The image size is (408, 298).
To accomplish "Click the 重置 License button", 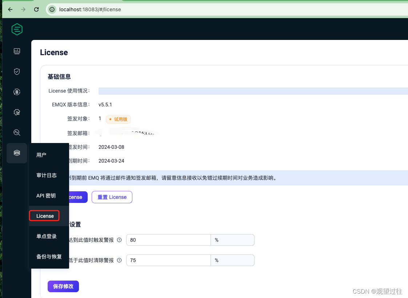I will point(112,197).
